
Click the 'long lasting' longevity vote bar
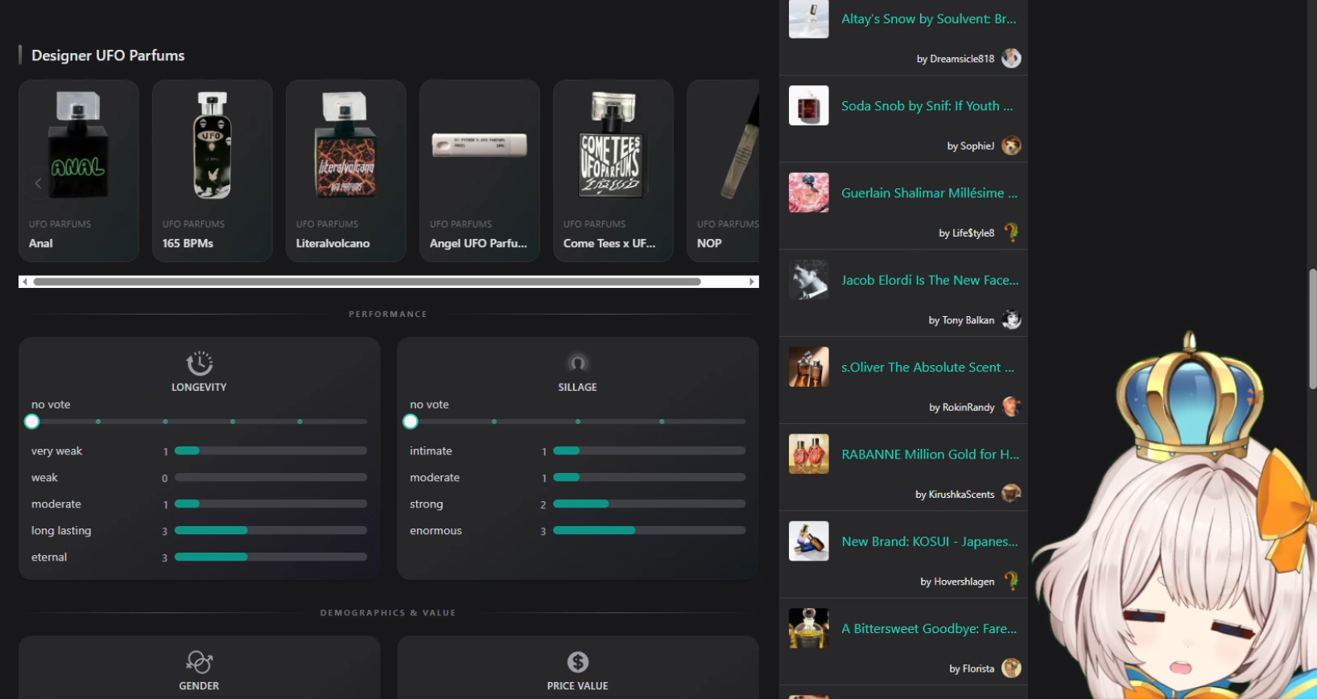click(270, 530)
